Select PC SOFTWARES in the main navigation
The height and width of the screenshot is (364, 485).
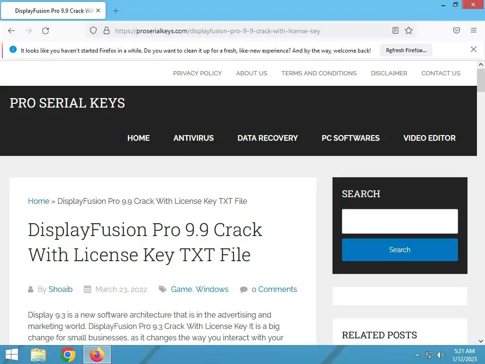[350, 138]
